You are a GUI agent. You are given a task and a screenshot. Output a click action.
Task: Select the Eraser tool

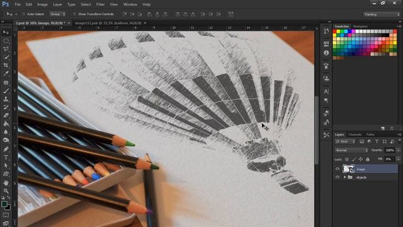pos(6,115)
